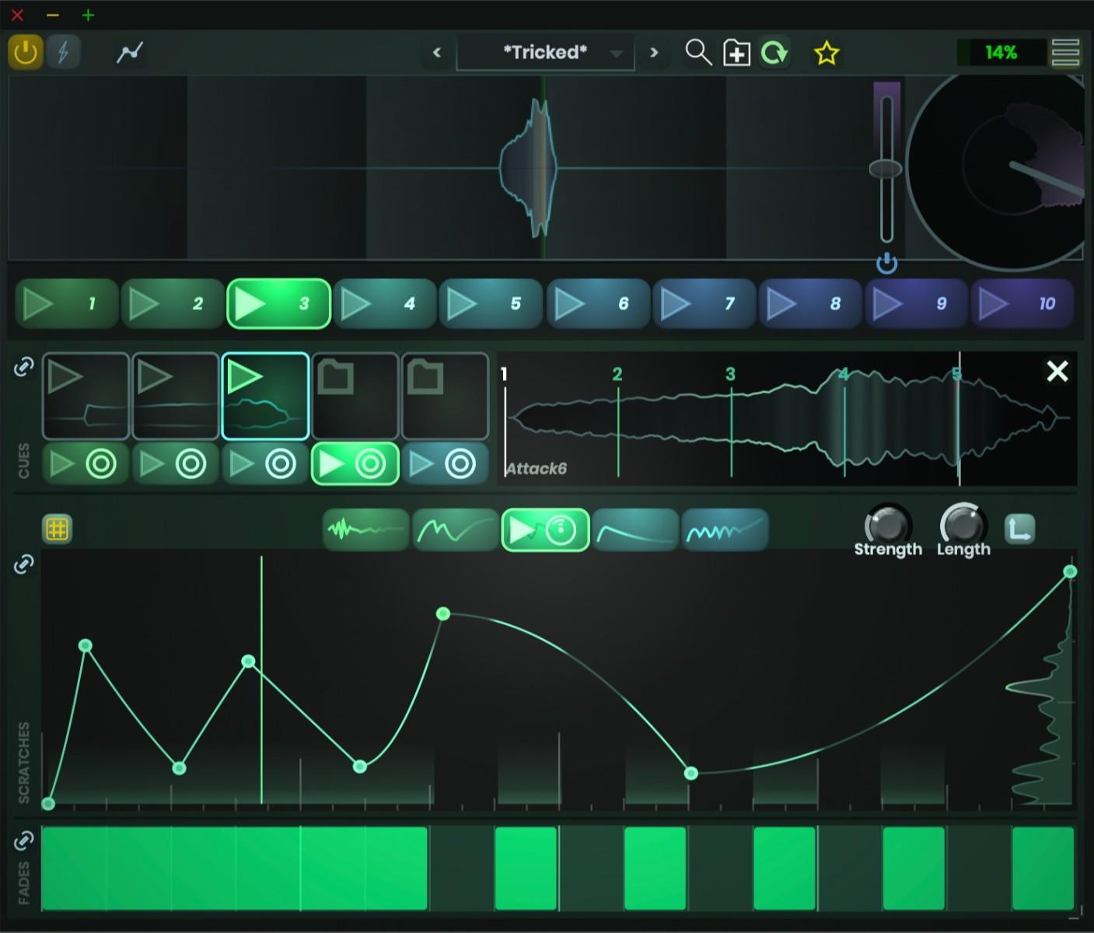The height and width of the screenshot is (933, 1094).
Task: Open the *Tricked* preset dropdown
Action: (x=544, y=52)
